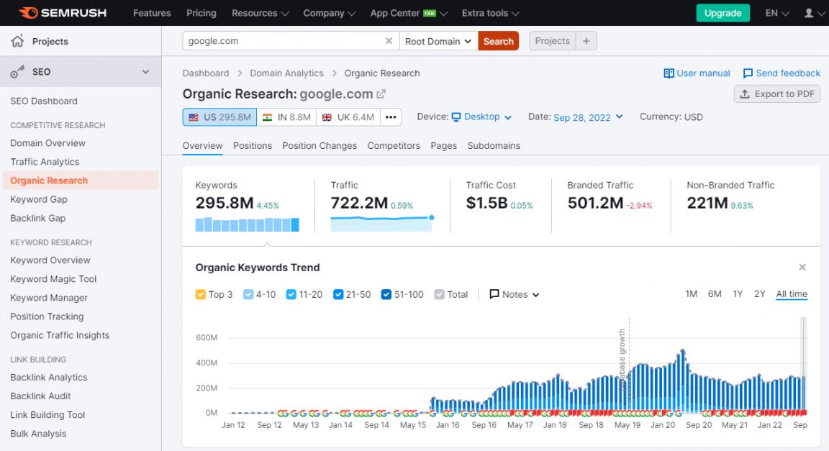
Task: Open external link icon beside google.com
Action: click(x=381, y=94)
